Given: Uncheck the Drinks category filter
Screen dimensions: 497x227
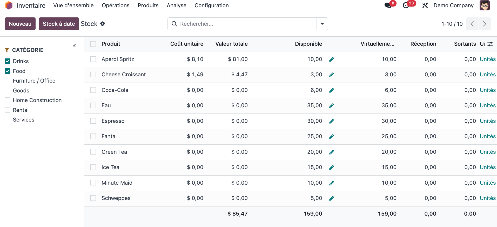Looking at the screenshot, I should (x=8, y=61).
